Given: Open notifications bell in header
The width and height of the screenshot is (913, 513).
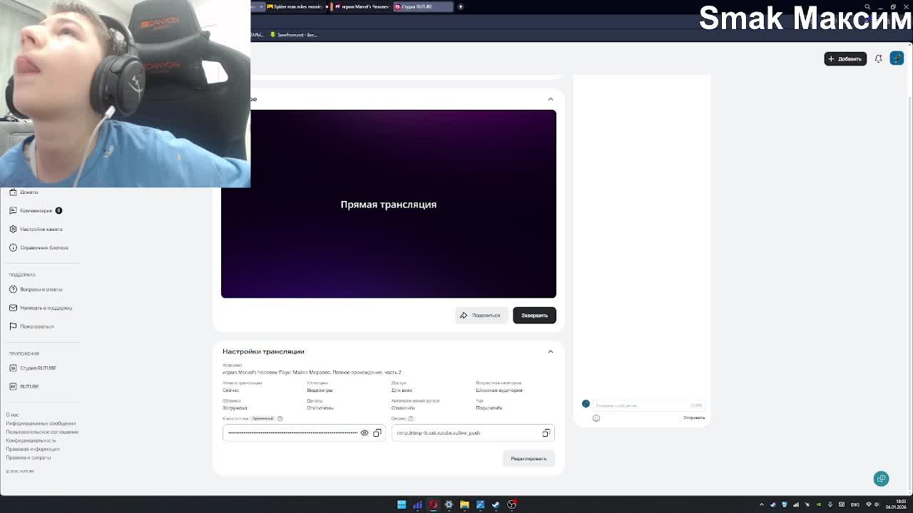Looking at the screenshot, I should (x=879, y=58).
